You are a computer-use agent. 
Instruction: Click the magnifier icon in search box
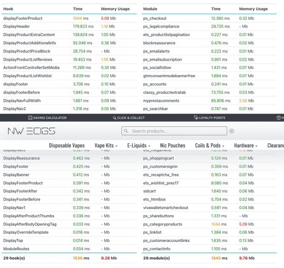[126, 131]
